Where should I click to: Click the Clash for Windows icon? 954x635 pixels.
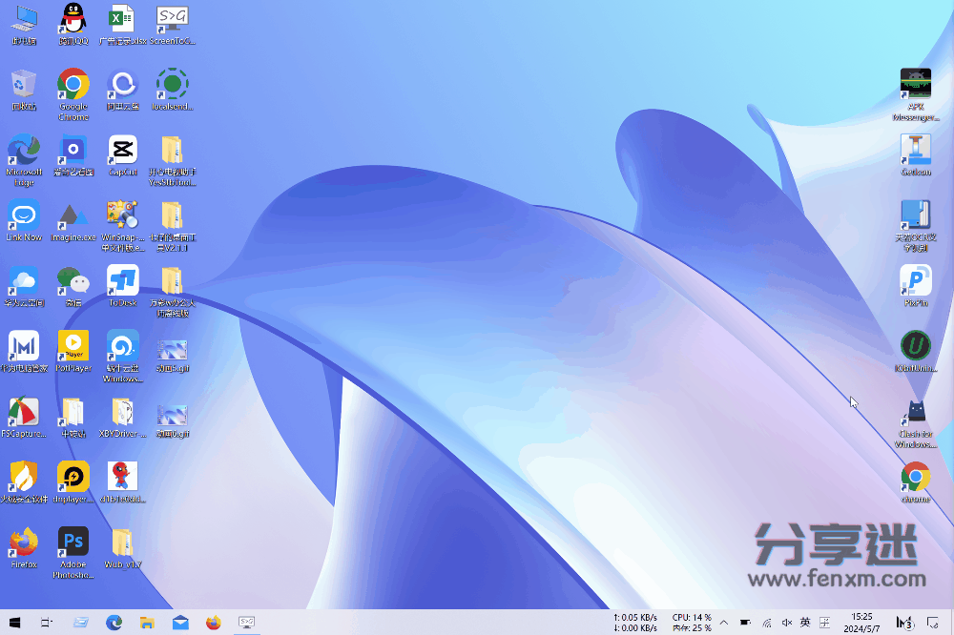tap(916, 412)
